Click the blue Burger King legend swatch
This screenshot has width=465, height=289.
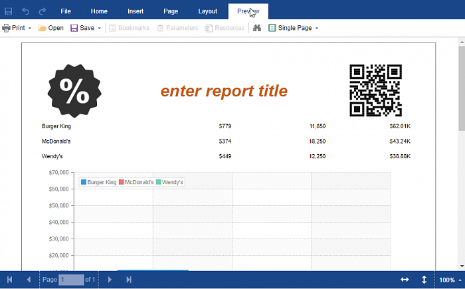tap(84, 182)
